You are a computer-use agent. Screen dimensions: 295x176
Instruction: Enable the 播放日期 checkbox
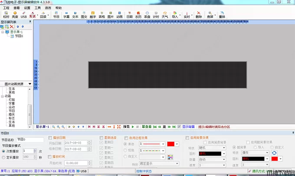click(50, 138)
